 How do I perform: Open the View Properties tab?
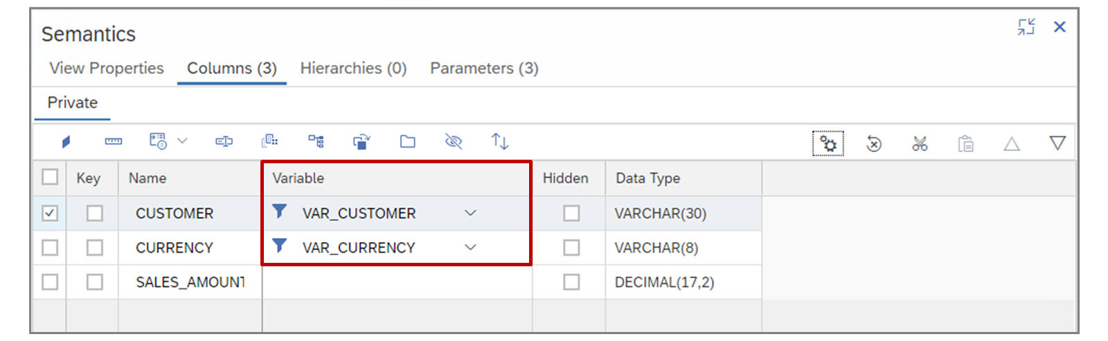click(x=107, y=68)
